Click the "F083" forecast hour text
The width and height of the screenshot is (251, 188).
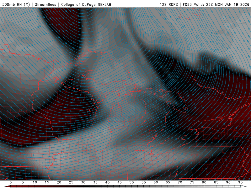click(187, 4)
